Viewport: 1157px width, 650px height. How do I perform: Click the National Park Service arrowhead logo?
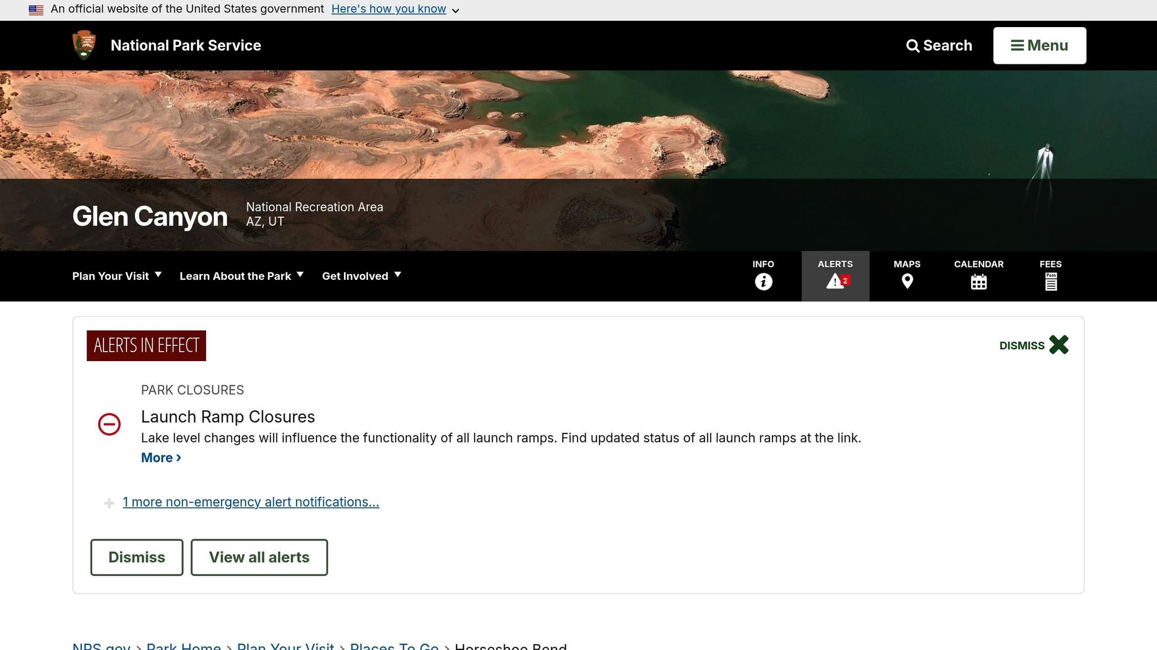[84, 45]
